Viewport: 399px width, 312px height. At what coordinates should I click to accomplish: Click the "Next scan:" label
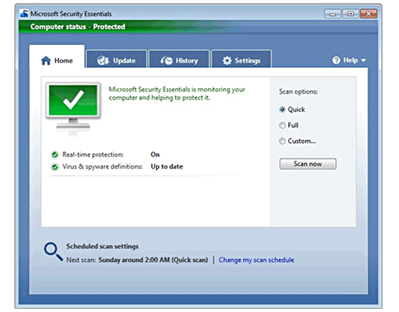click(81, 260)
